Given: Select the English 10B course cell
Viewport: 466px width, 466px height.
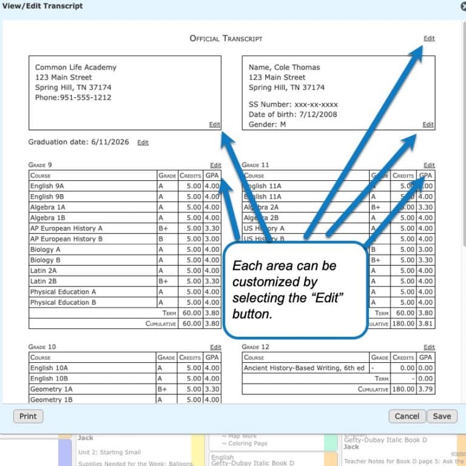Looking at the screenshot, I should pyautogui.click(x=92, y=379).
